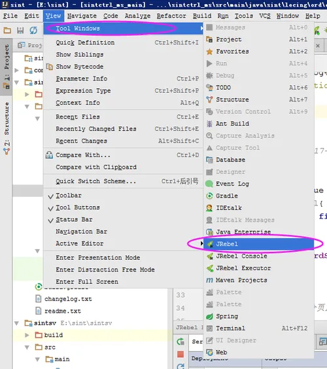
Task: Click the Show Bytecode icon
Action: (50, 67)
